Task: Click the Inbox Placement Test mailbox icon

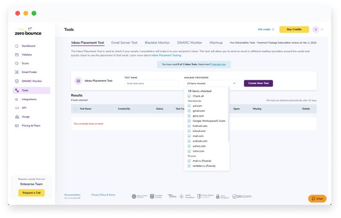Action: pos(78,81)
